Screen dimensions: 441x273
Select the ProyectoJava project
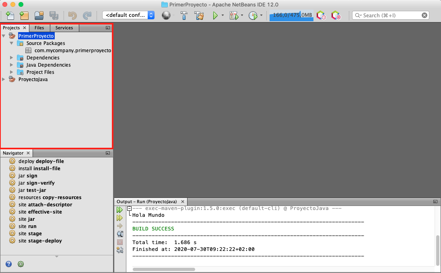(33, 79)
